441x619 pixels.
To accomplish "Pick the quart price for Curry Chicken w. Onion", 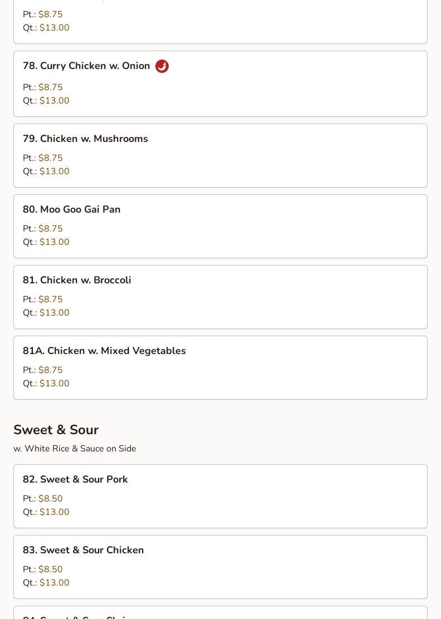I will pyautogui.click(x=54, y=101).
